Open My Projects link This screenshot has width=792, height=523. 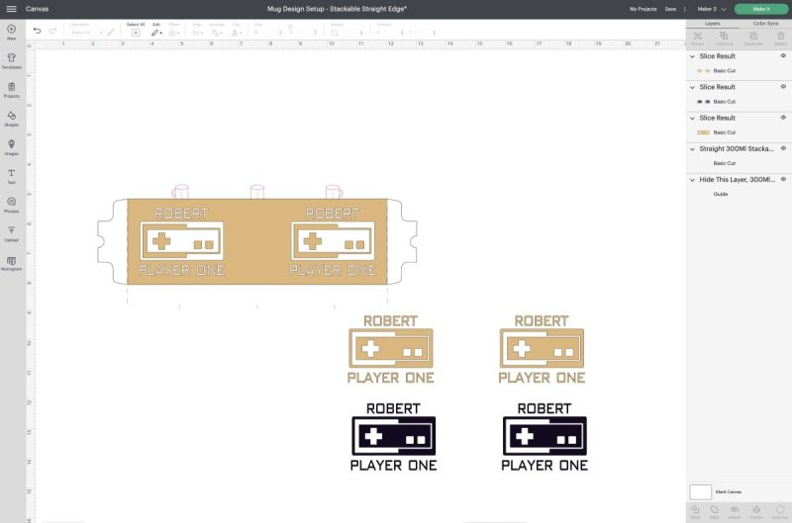click(x=643, y=9)
